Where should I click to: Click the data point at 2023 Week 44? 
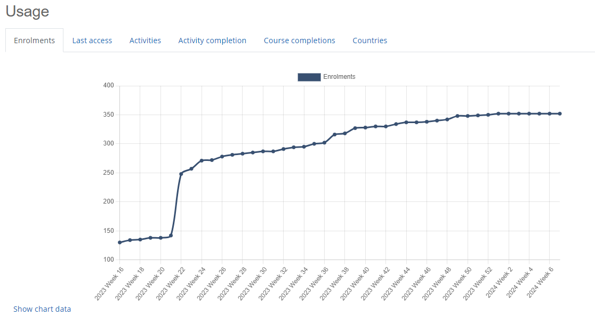tap(406, 122)
